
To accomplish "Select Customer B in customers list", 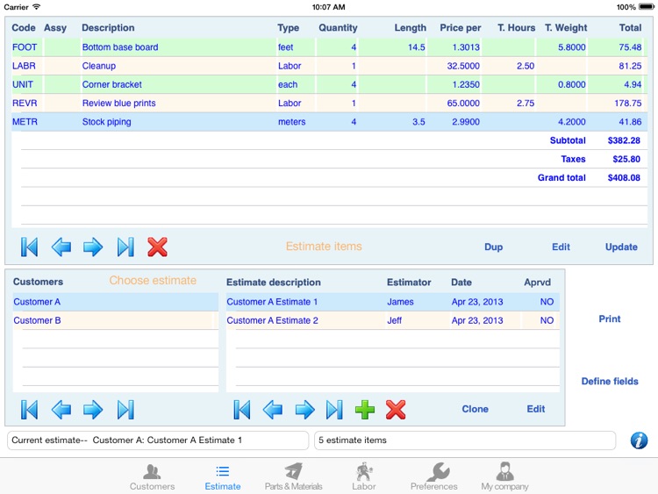I will click(114, 320).
